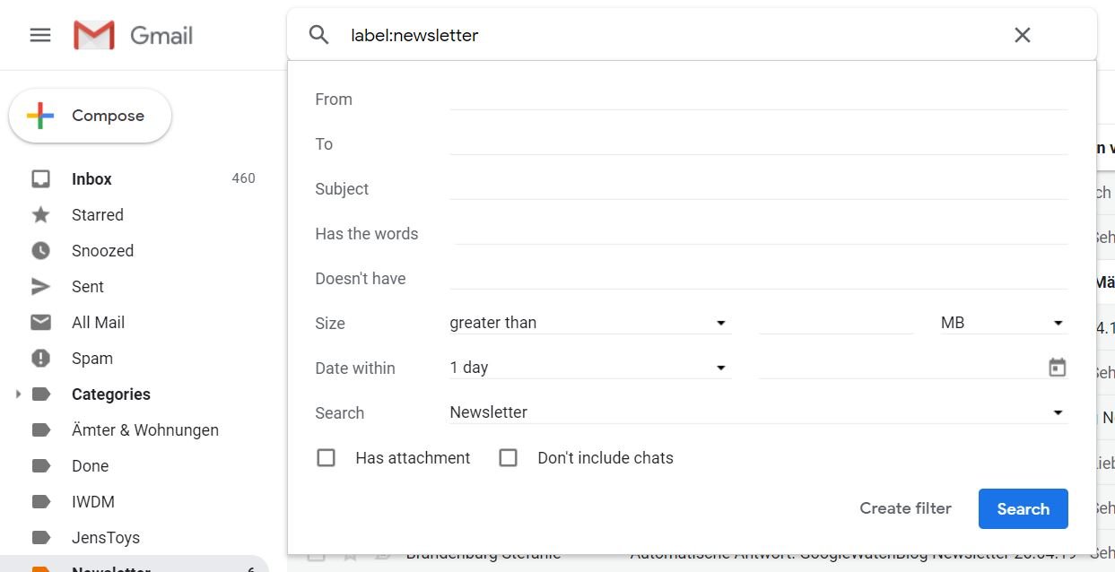Screen dimensions: 1115x572
Task: Open the MB size unit dropdown
Action: [1002, 323]
